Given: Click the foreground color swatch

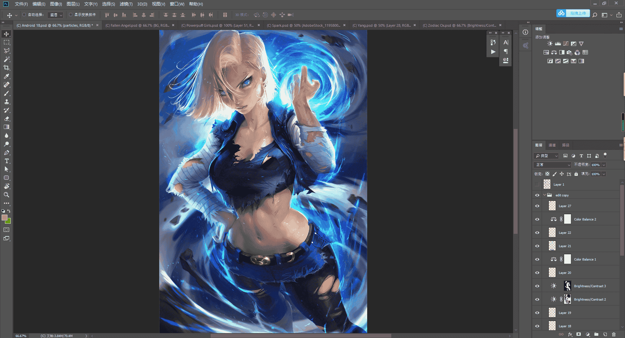Looking at the screenshot, I should click(x=4, y=218).
